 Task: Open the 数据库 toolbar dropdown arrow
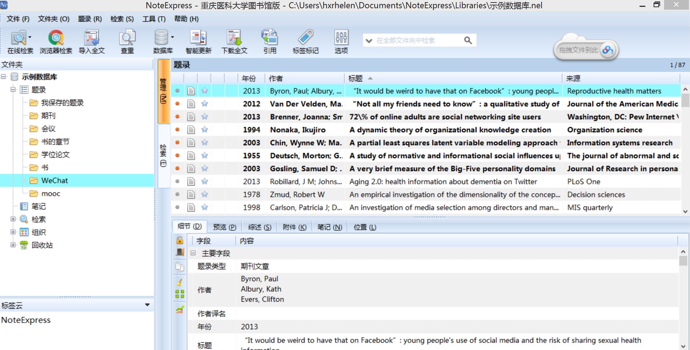click(173, 37)
